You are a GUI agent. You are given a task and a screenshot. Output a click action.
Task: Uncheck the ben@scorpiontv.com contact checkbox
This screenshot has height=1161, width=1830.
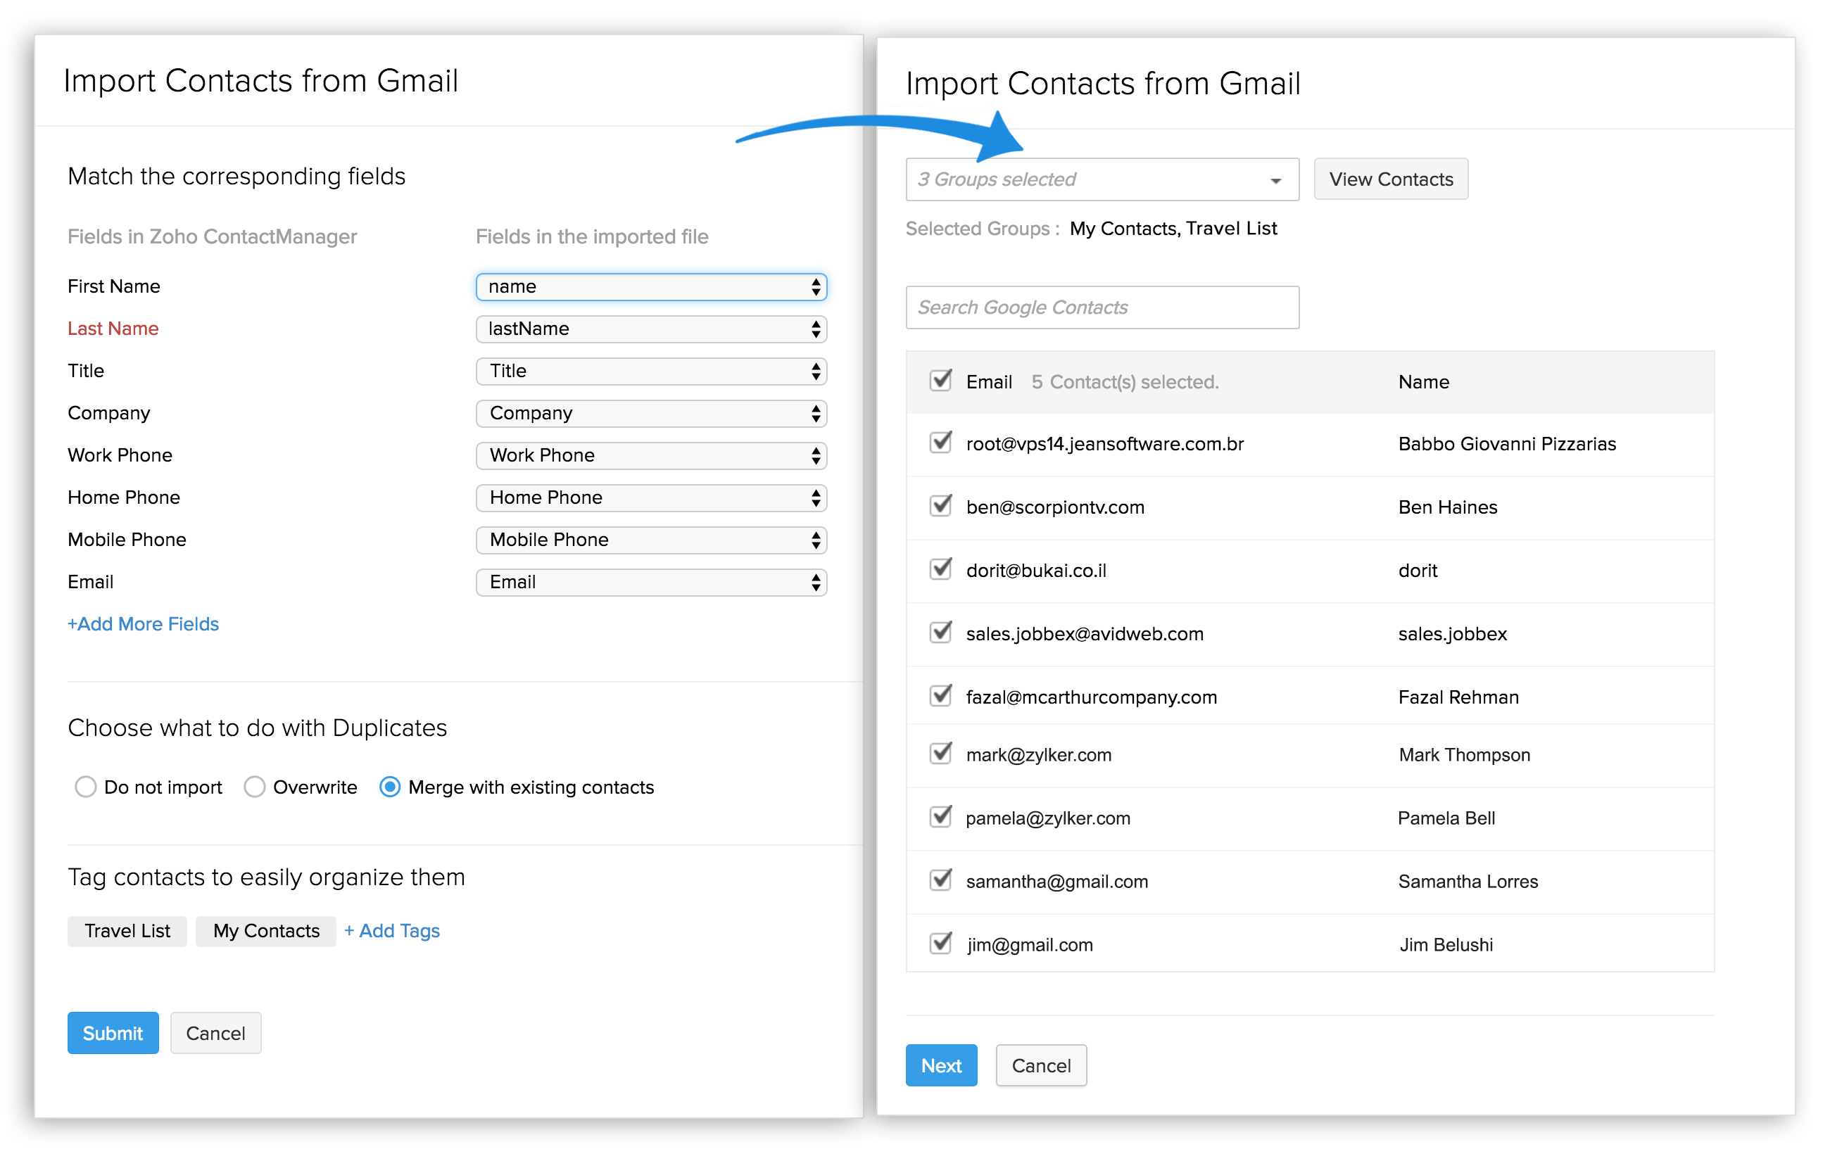click(x=940, y=505)
